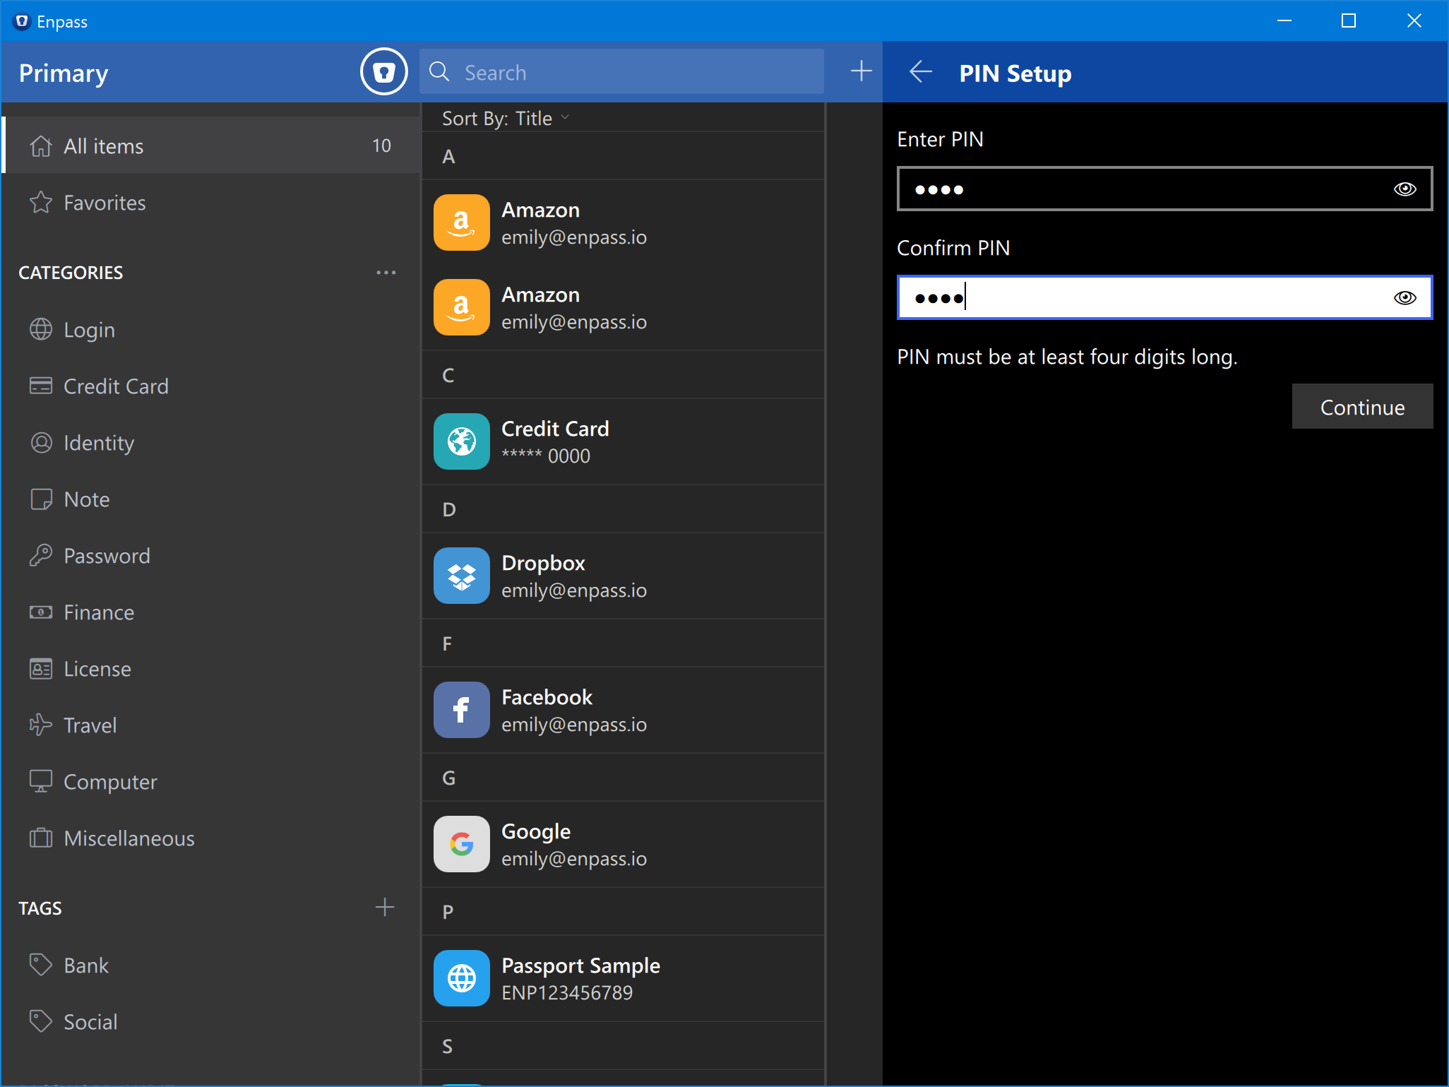
Task: Click the Facebook logo icon
Action: 461,710
